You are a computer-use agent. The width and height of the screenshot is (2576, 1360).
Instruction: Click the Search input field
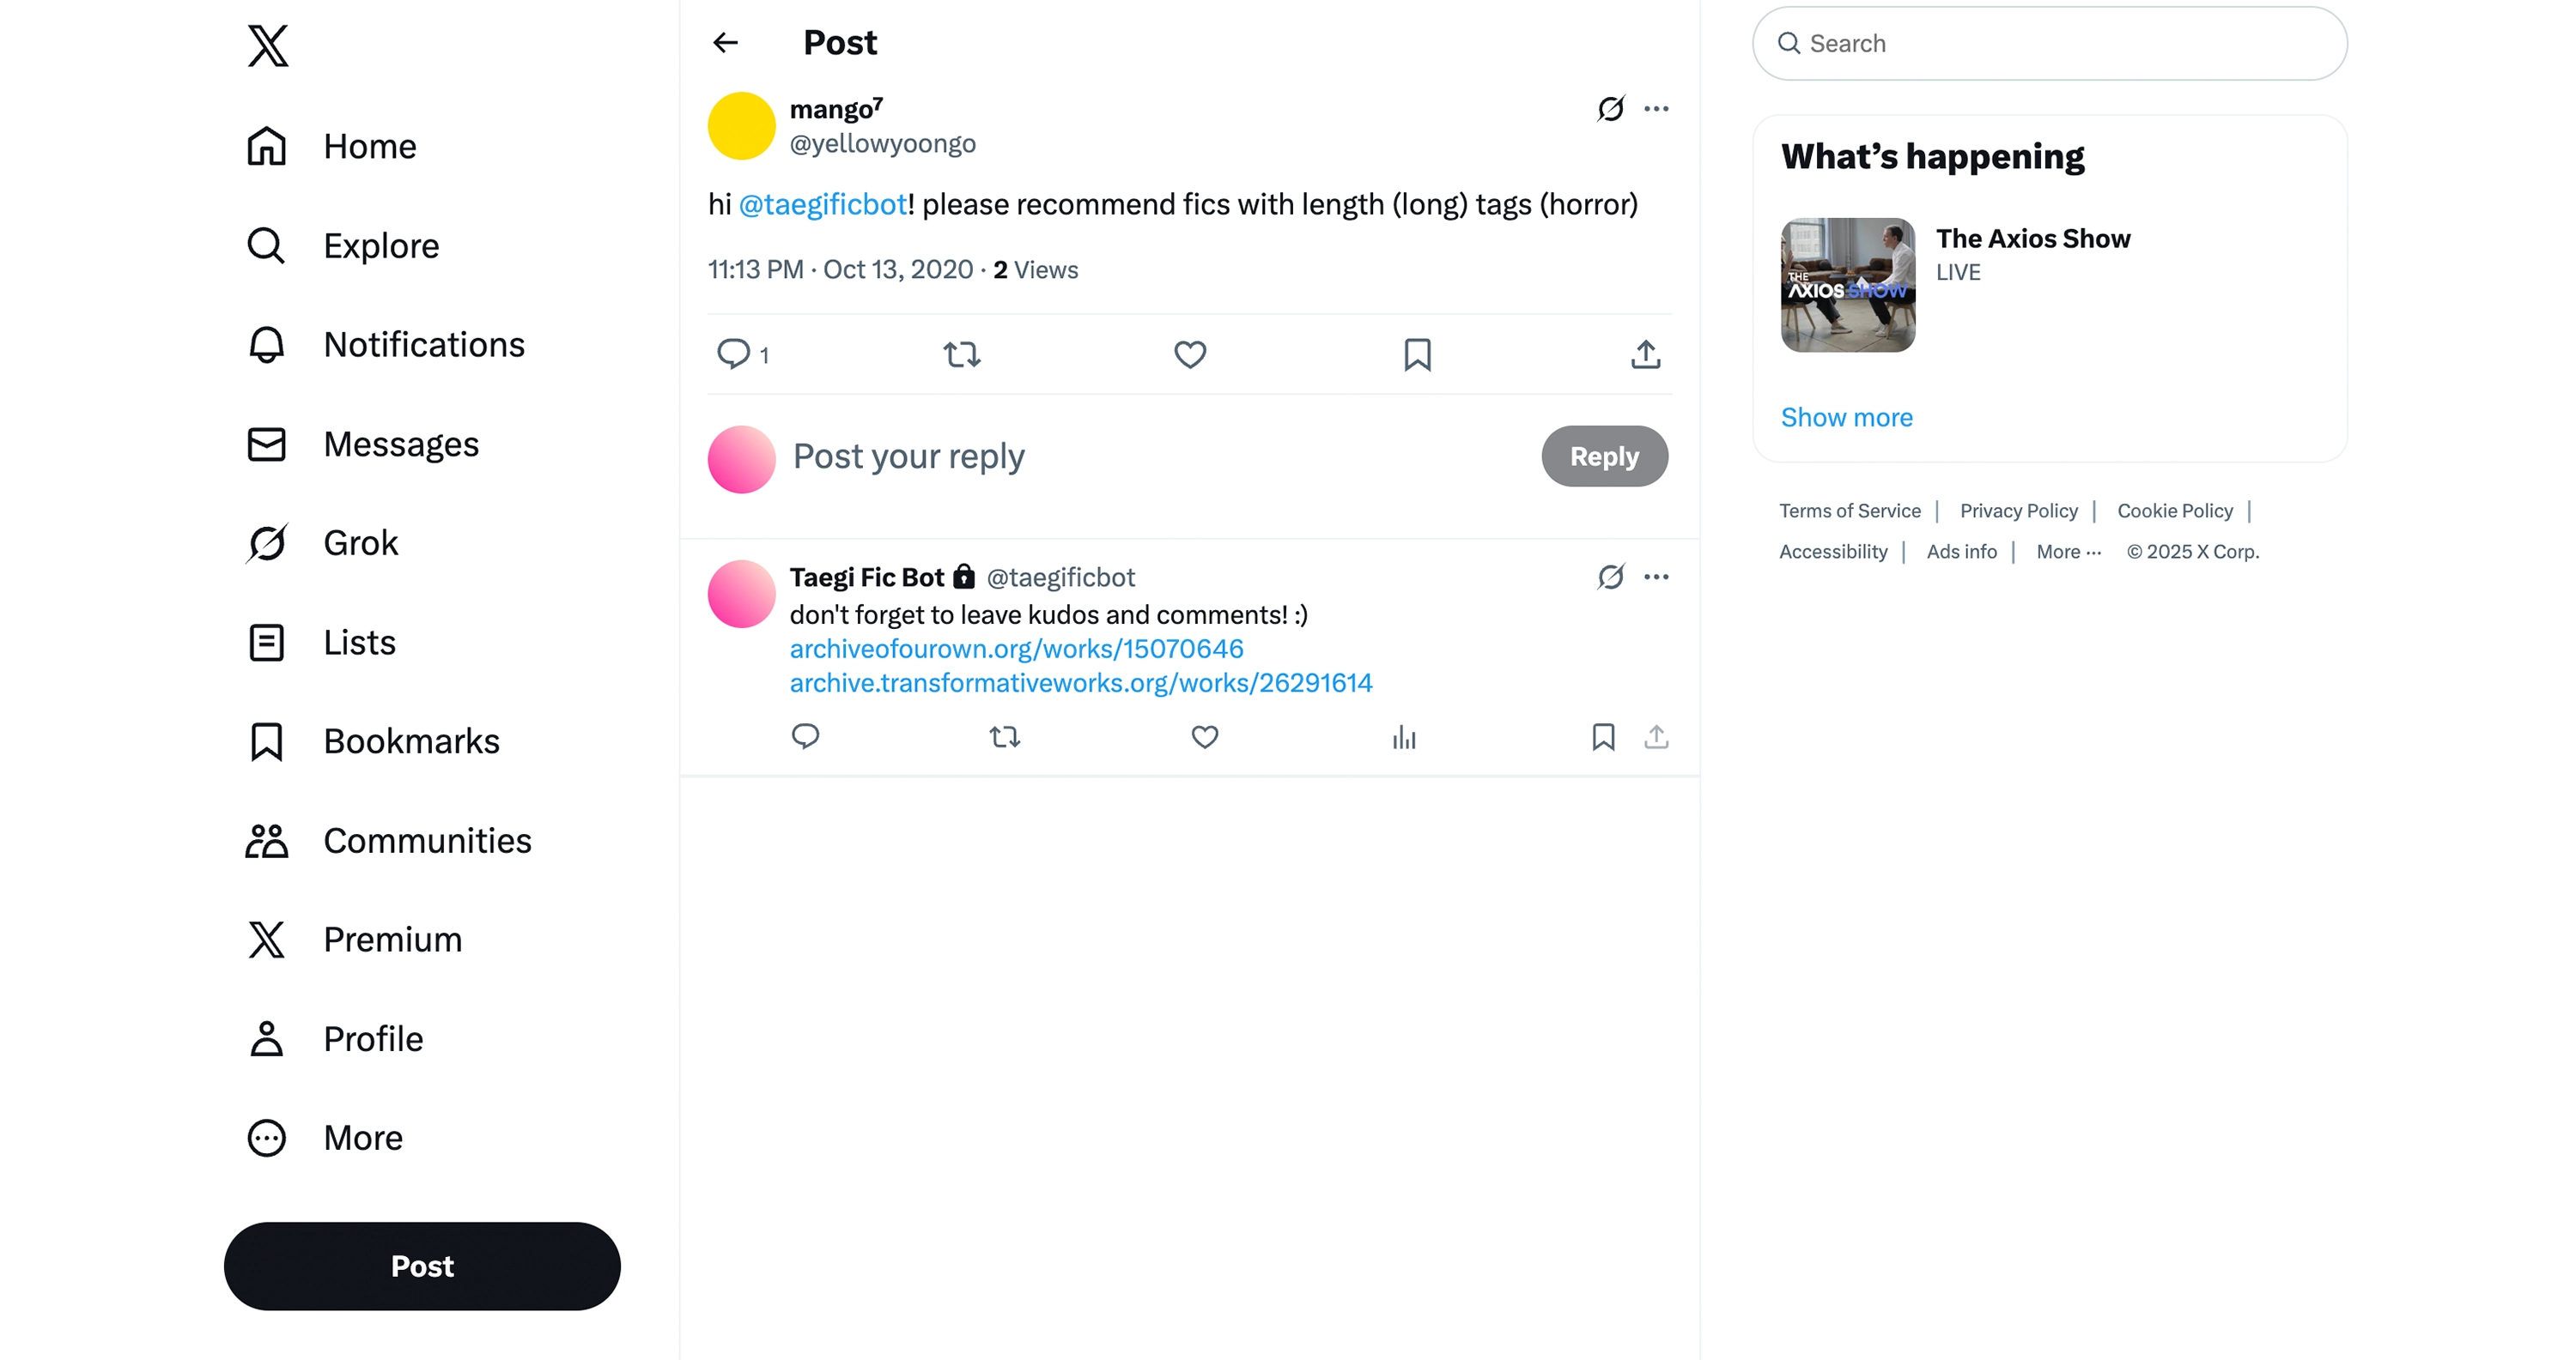[x=2050, y=44]
